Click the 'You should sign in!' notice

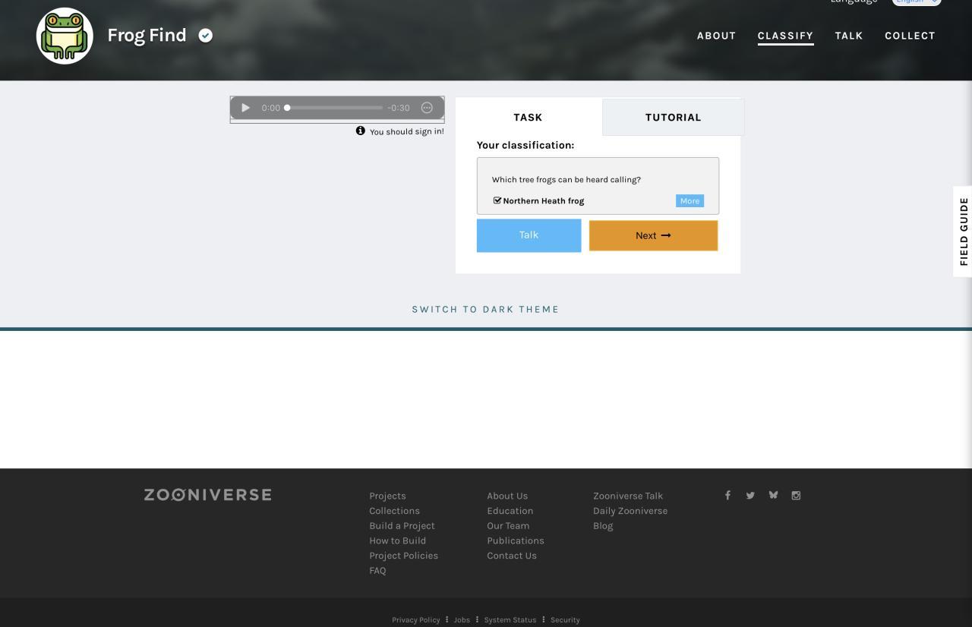coord(407,131)
